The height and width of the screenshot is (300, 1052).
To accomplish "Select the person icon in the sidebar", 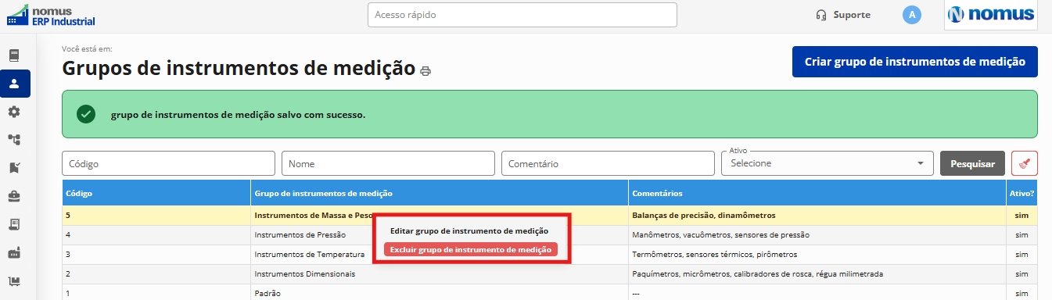I will [x=14, y=84].
